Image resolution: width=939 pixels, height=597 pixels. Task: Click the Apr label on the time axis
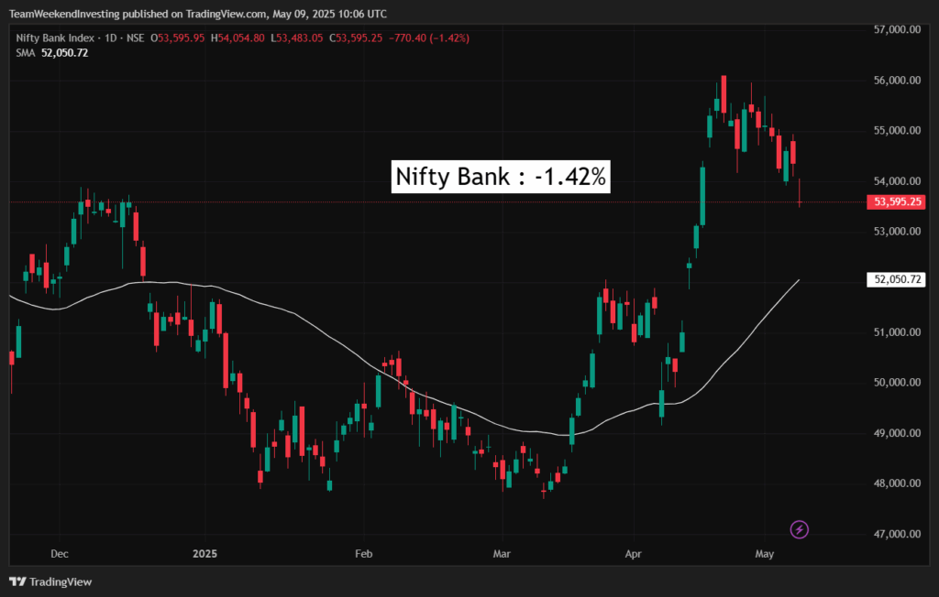pyautogui.click(x=633, y=553)
